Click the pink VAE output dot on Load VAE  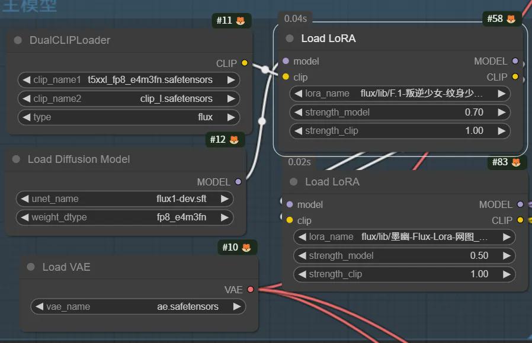click(x=250, y=290)
